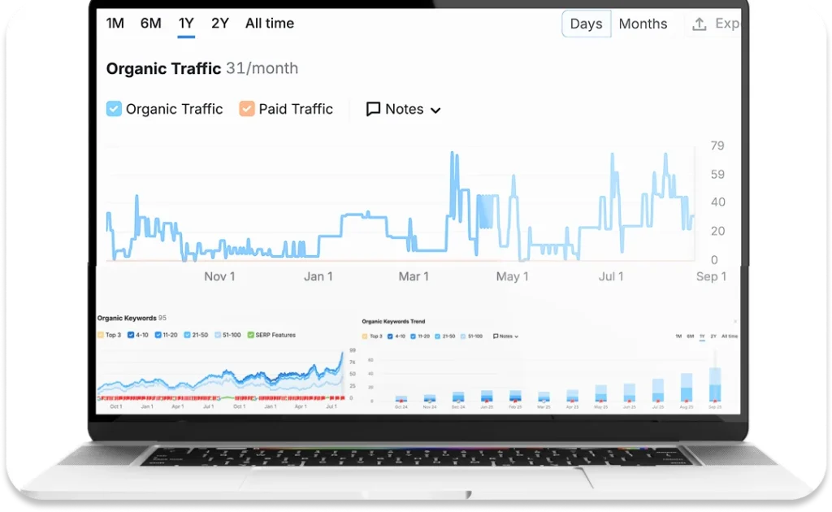Switch to the 6M time range
The height and width of the screenshot is (512, 832).
[150, 24]
